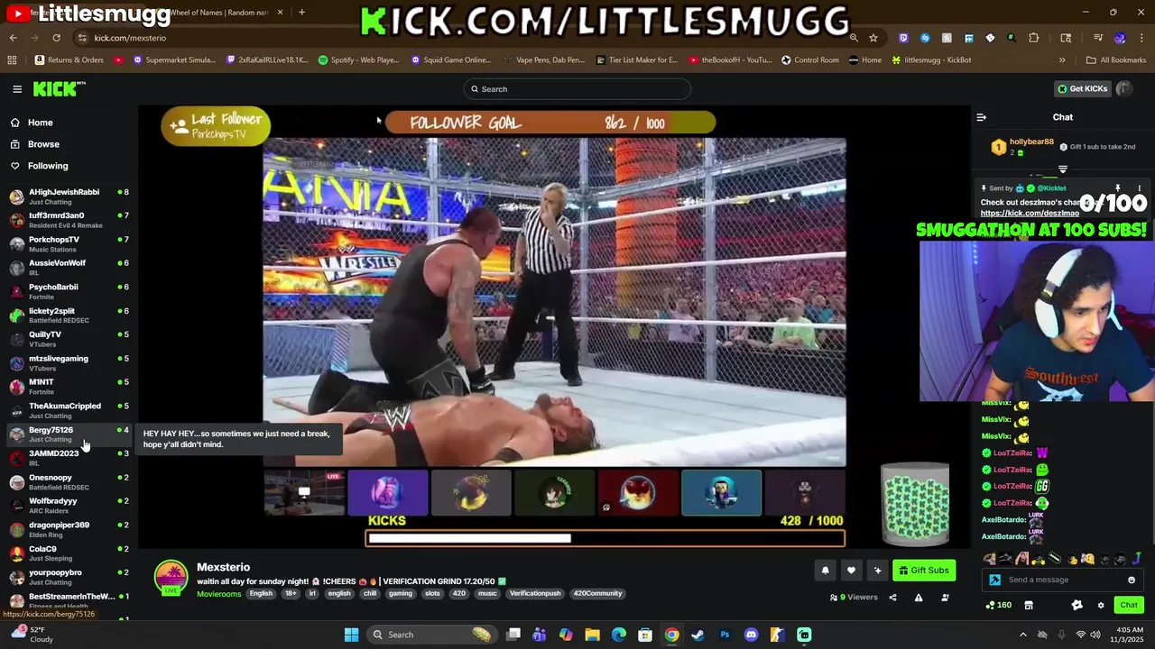Collapse the chat panel arrow icon
1155x649 pixels.
pyautogui.click(x=981, y=117)
